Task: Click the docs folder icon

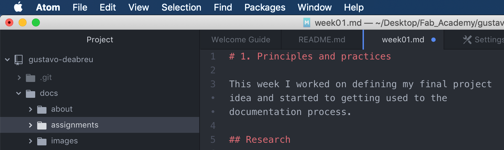Action: click(31, 94)
